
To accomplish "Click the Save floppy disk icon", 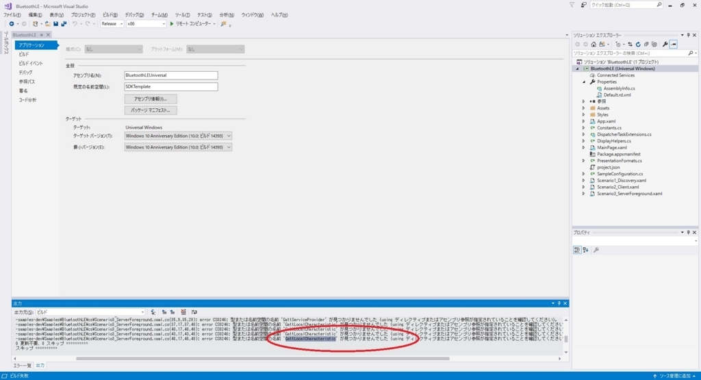I will click(55, 24).
